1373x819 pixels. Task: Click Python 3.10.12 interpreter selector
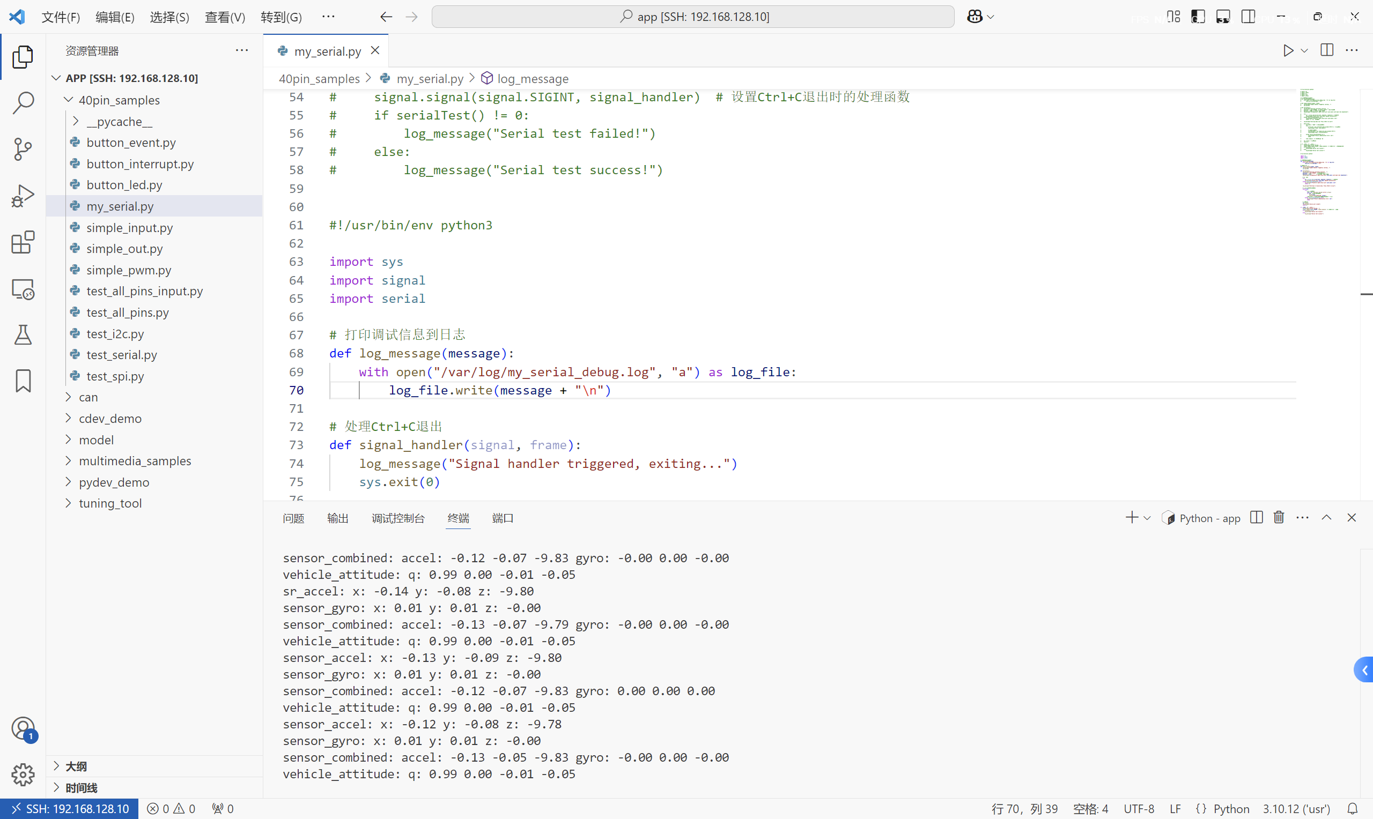pos(1296,808)
